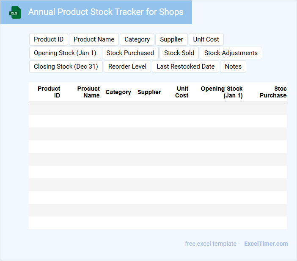297x261 pixels.
Task: Click the Stock Purchased tag
Action: tap(130, 53)
